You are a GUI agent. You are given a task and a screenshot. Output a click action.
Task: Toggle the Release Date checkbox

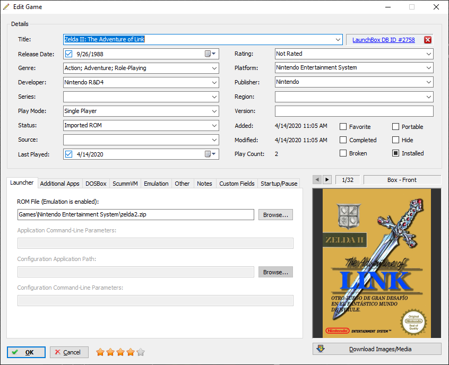click(68, 54)
